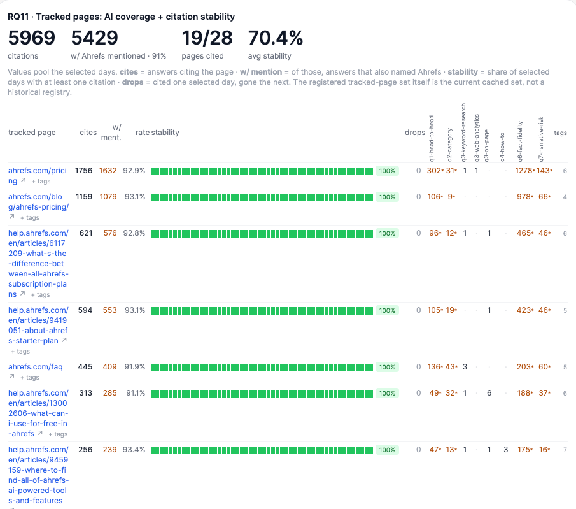Open external link icon for ahrefs.com/blog/ahrefs-pricing/
This screenshot has width=576, height=509.
pyautogui.click(x=11, y=217)
